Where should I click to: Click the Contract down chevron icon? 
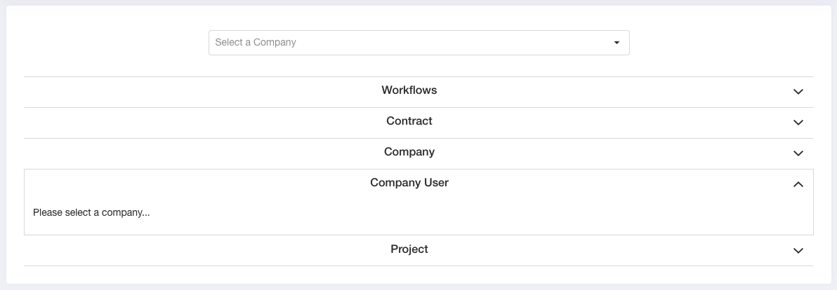[798, 123]
